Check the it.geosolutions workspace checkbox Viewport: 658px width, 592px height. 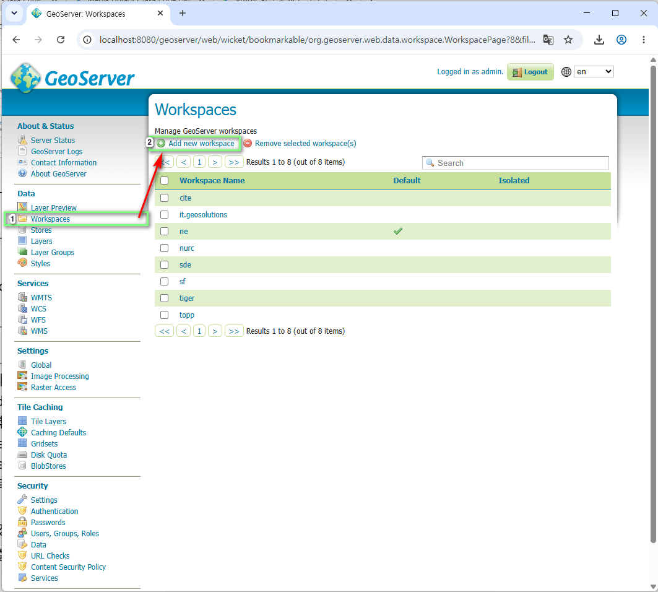(x=165, y=214)
